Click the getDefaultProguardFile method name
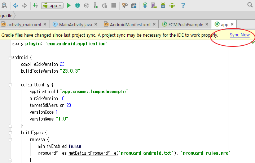 pos(92,153)
